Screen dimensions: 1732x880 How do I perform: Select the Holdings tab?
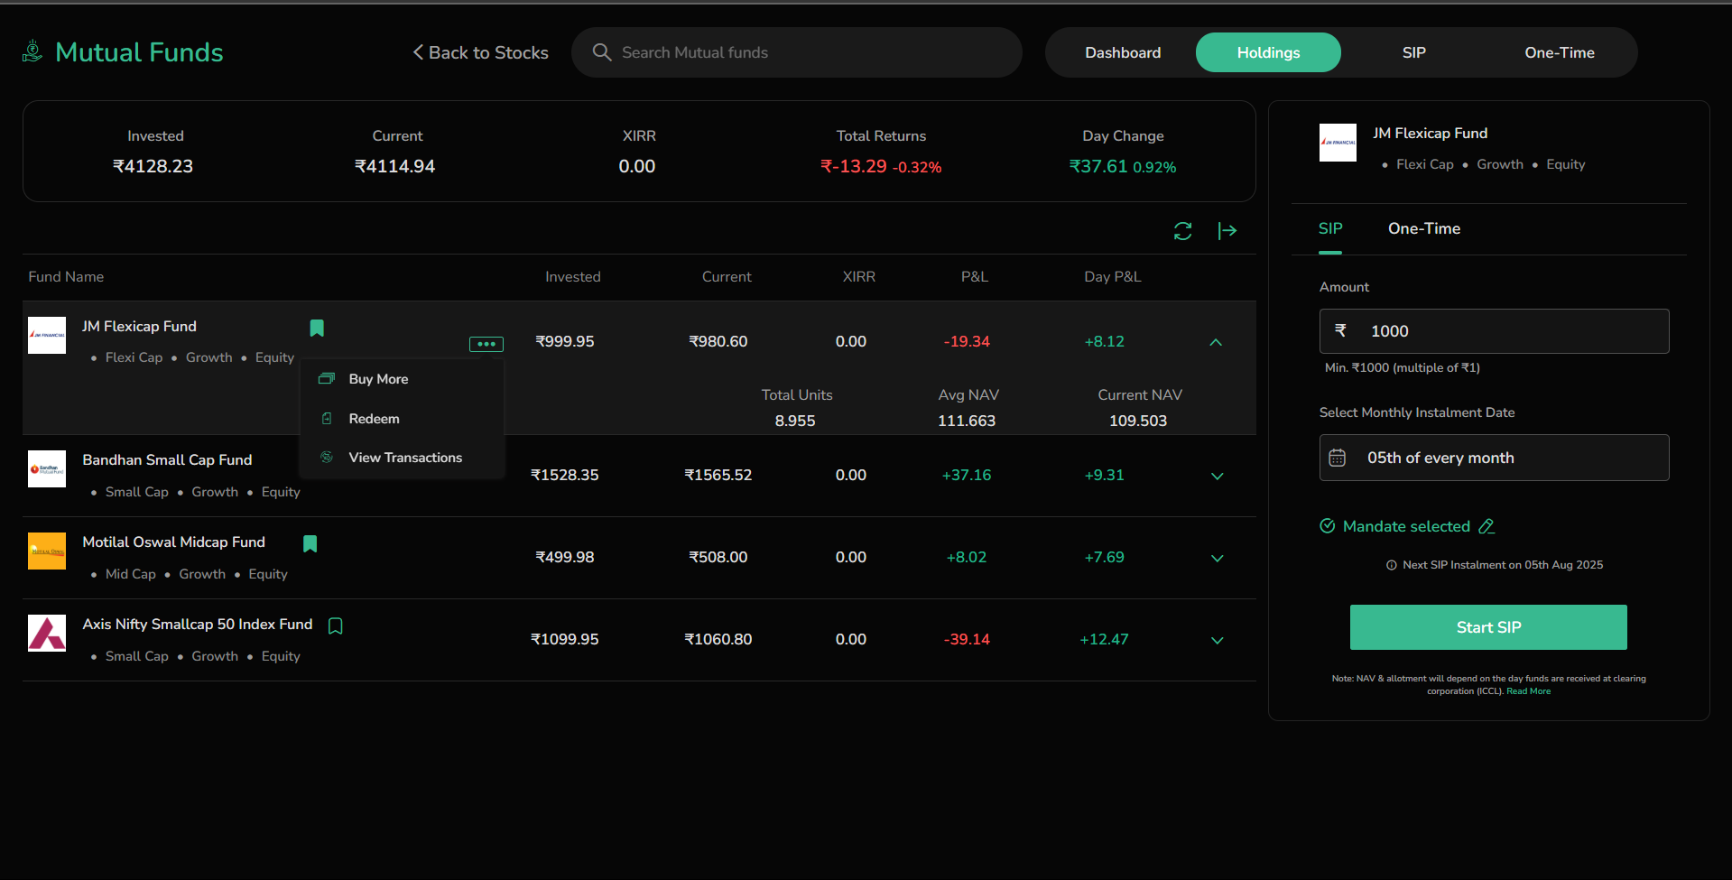point(1268,52)
